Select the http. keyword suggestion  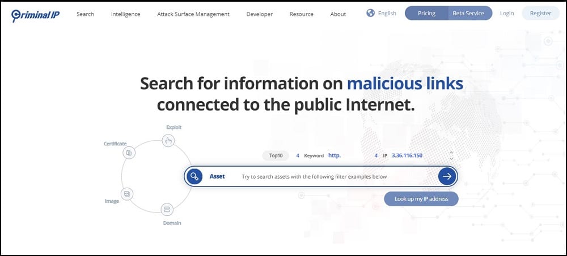335,155
